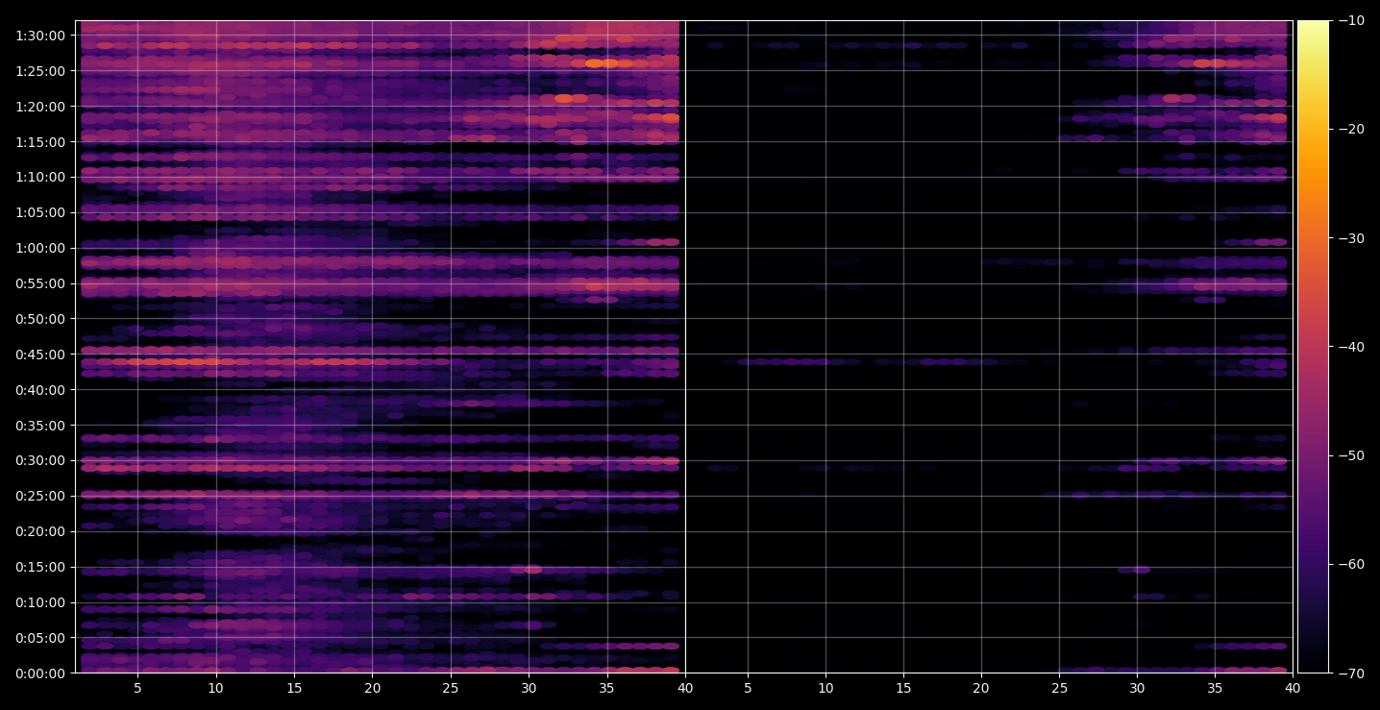Click the 0:00:00 y-axis tick label
This screenshot has height=710, width=1380.
pyautogui.click(x=40, y=673)
